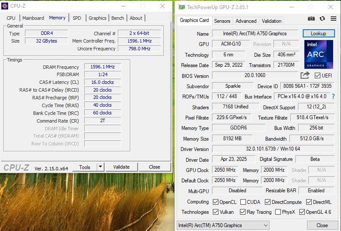Image resolution: width=341 pixels, height=231 pixels.
Task: Click the Uncore Frequency value 798.0 MHz
Action: point(139,49)
